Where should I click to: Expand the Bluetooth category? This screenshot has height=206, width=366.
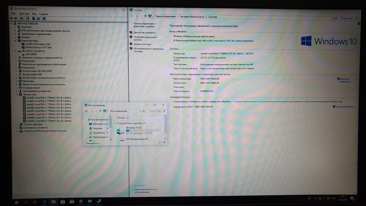tap(15, 27)
